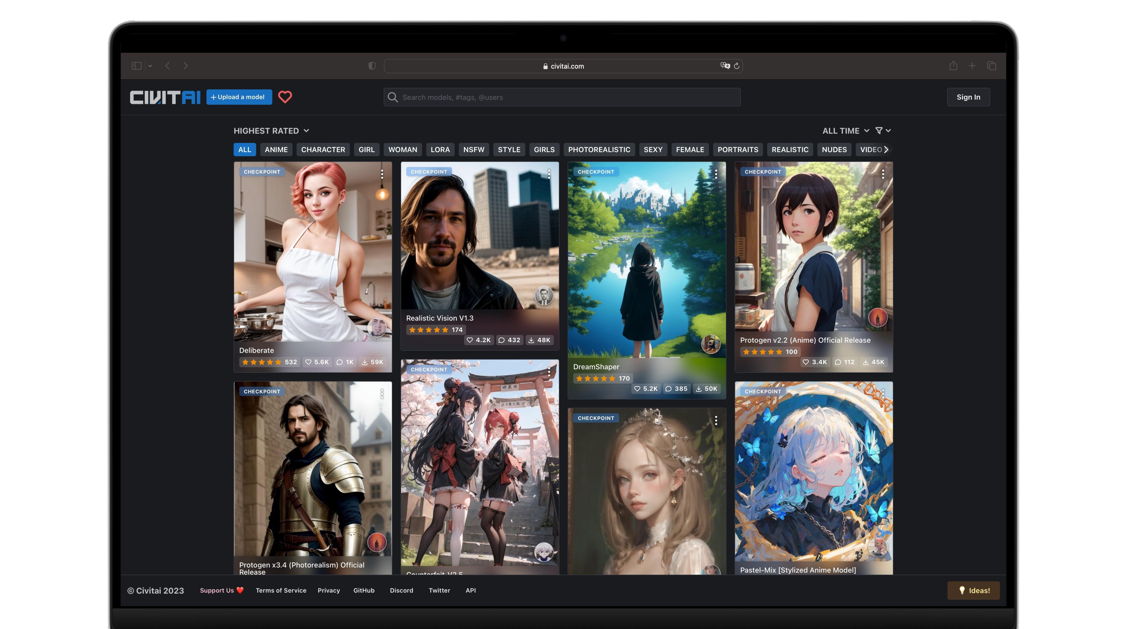Click the DreamShaper 50K downloads badge
This screenshot has width=1127, height=629.
(x=707, y=389)
